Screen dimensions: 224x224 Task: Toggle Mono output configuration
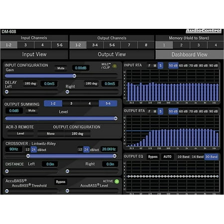coord(51,133)
